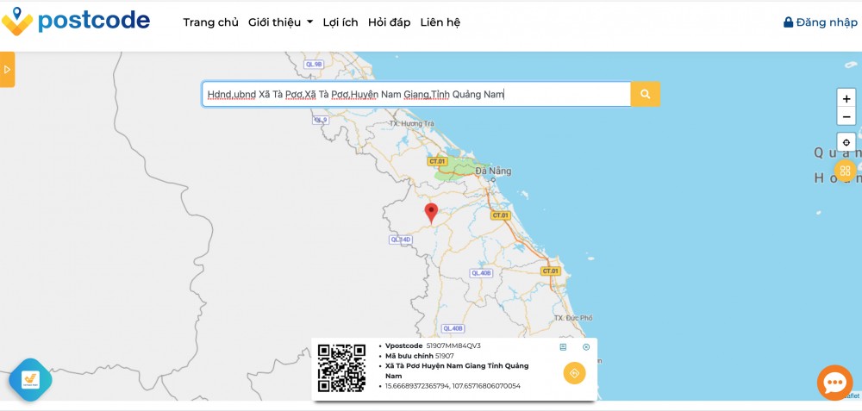862x411 pixels.
Task: Go to Trang chủ menu item
Action: coord(210,22)
